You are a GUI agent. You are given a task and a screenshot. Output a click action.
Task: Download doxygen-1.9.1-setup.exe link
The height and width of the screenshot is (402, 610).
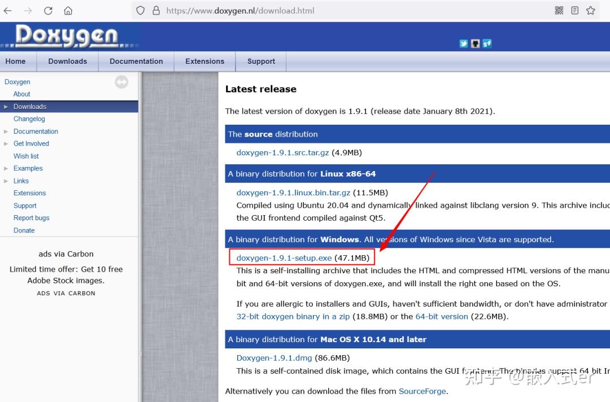[284, 258]
